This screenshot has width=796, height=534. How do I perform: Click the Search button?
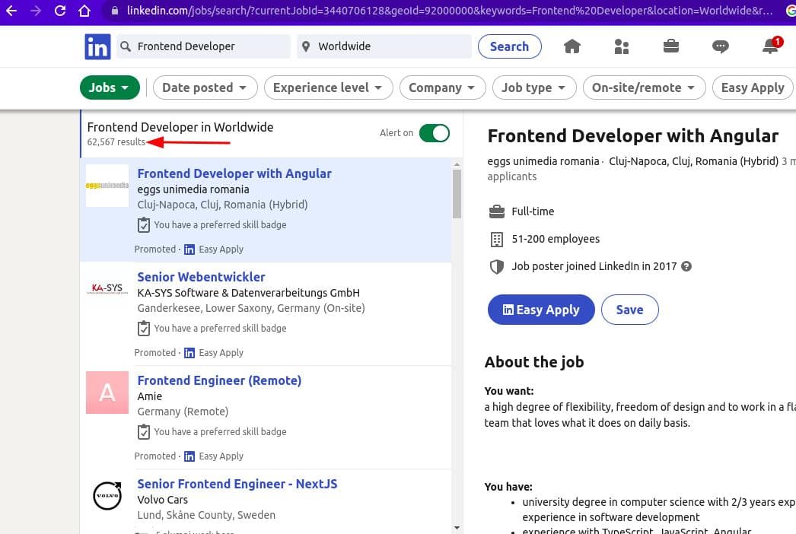(x=510, y=46)
